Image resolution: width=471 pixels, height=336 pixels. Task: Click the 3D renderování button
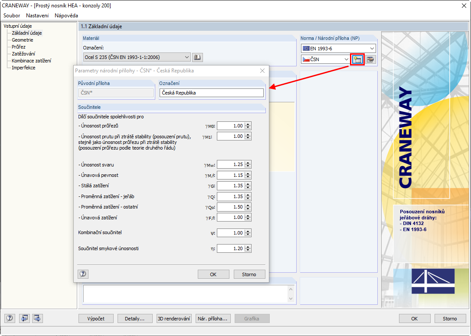(174, 319)
